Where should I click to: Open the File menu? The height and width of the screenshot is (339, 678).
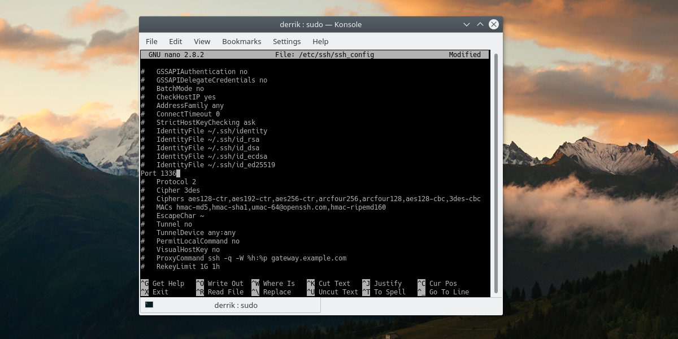coord(151,41)
